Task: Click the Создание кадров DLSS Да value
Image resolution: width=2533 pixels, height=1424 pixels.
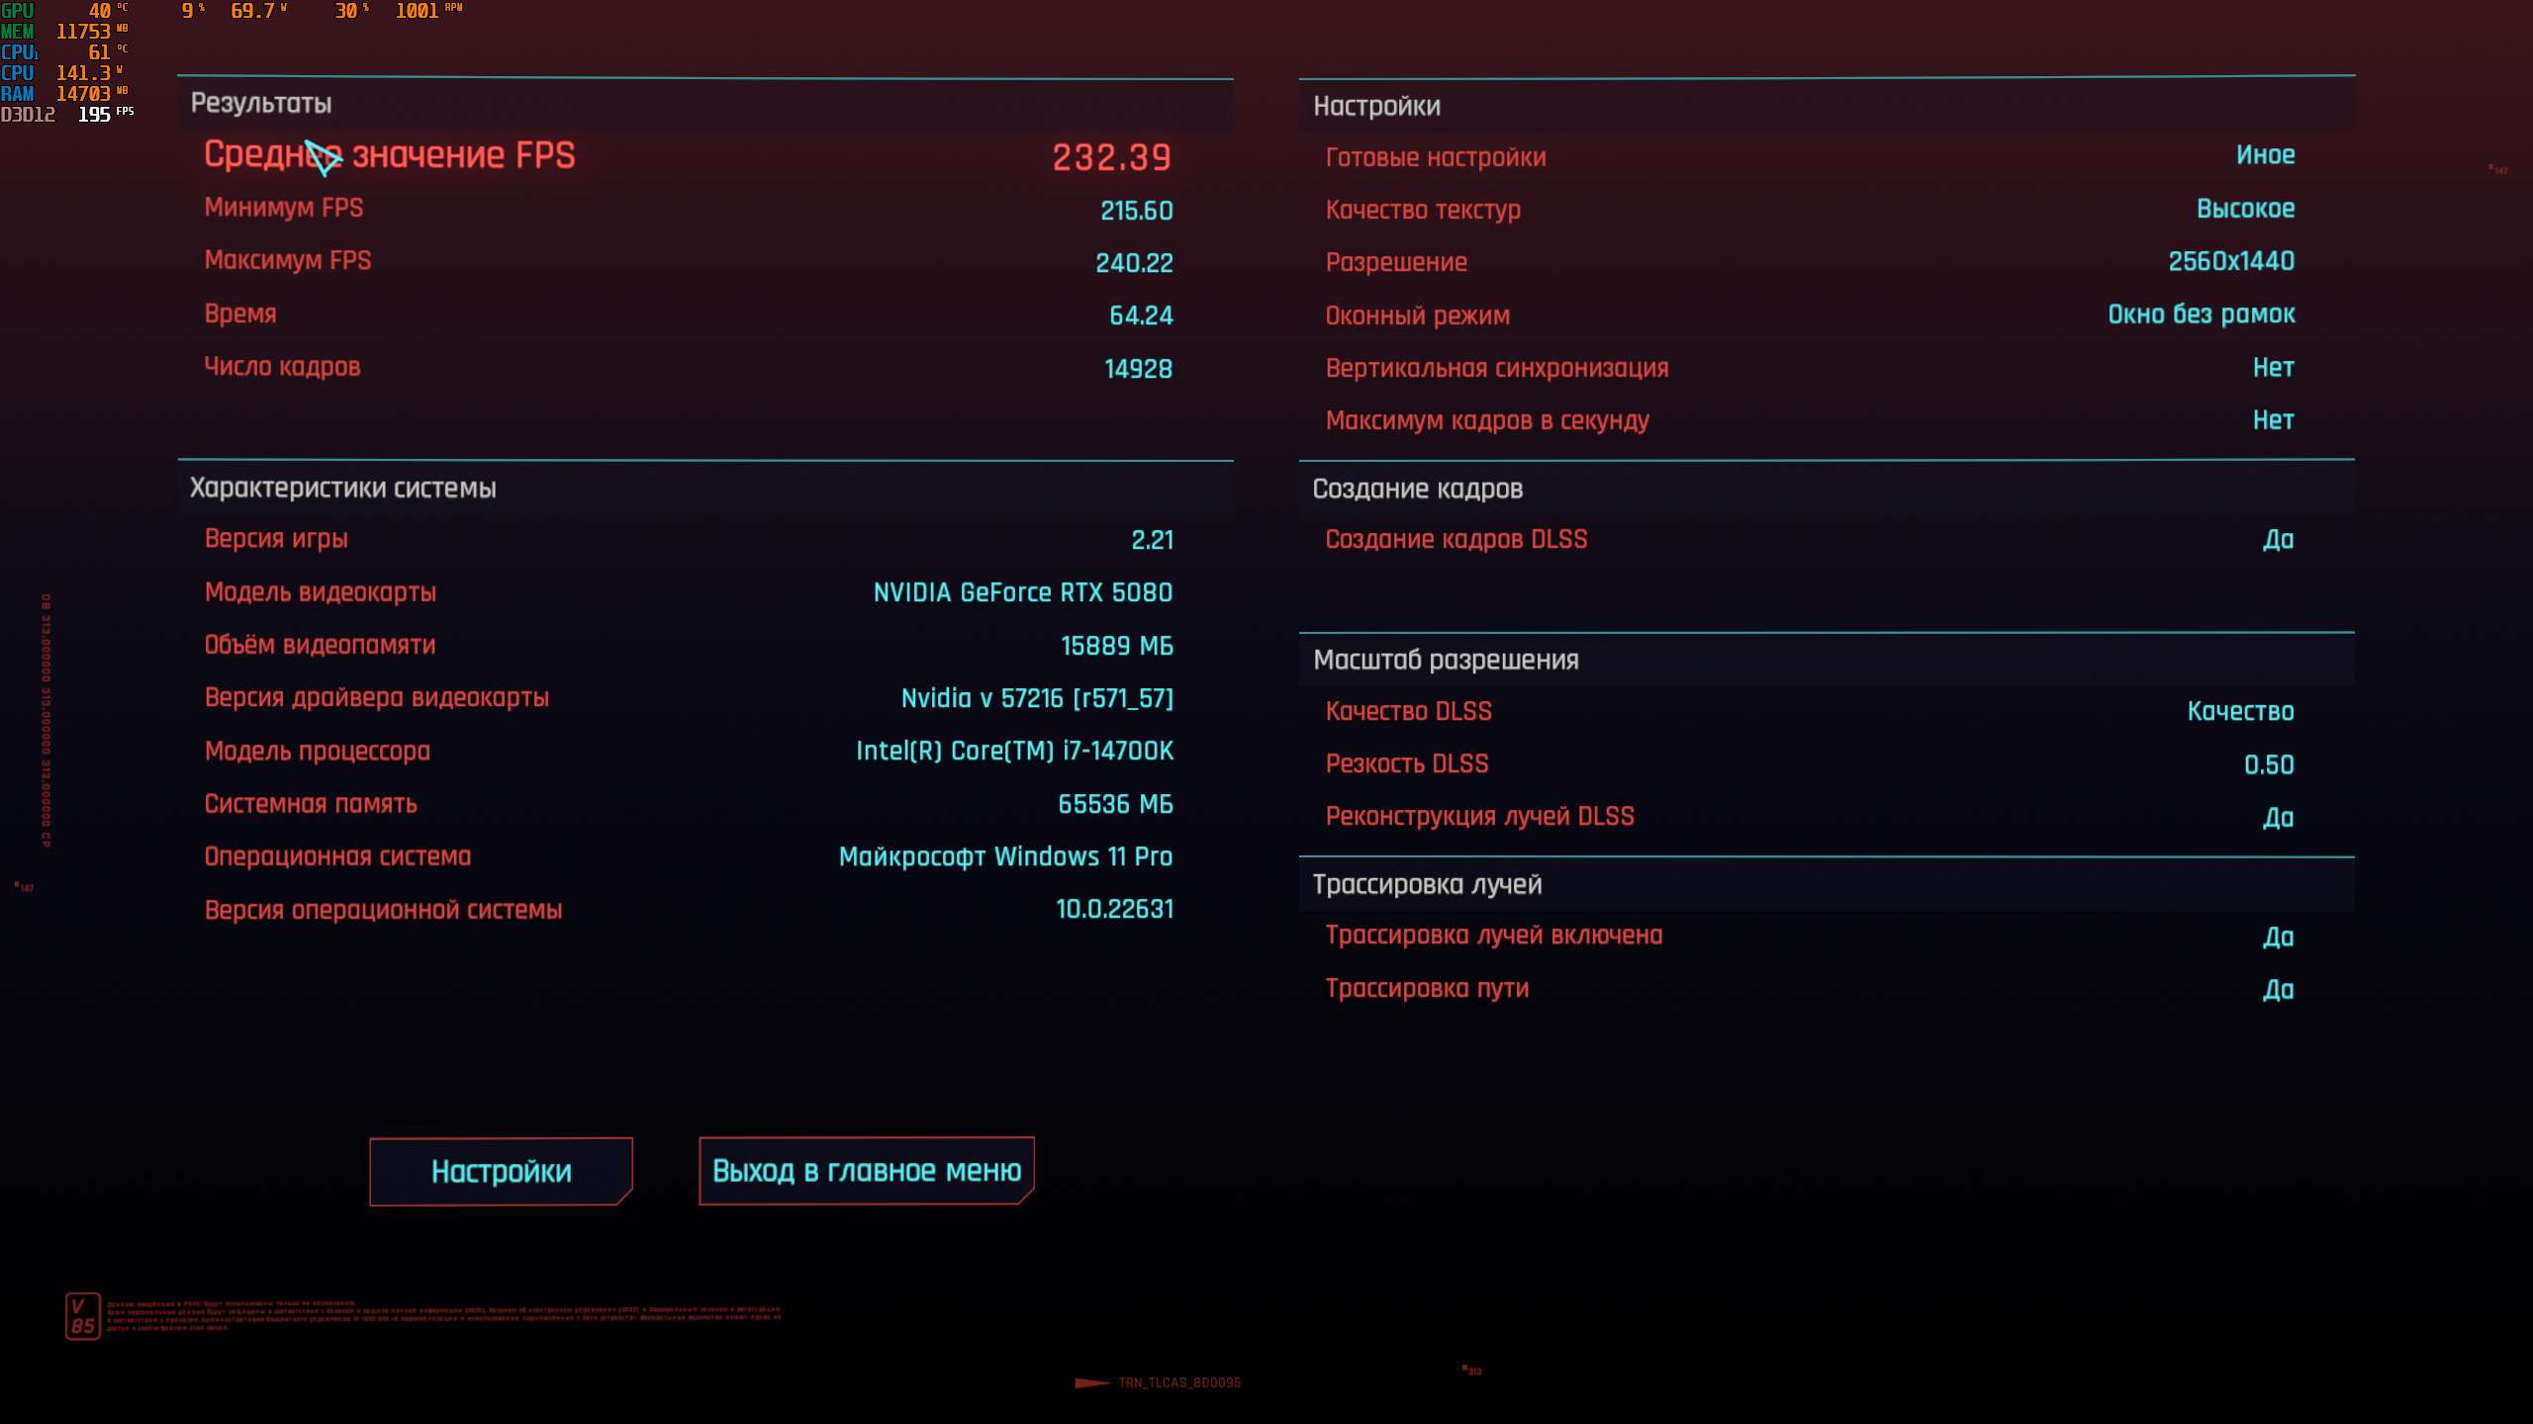Action: [2278, 540]
